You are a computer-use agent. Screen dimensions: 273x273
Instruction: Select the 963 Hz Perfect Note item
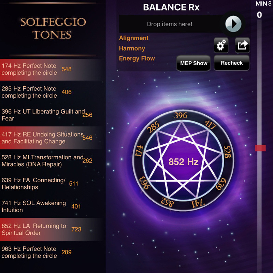click(x=52, y=252)
